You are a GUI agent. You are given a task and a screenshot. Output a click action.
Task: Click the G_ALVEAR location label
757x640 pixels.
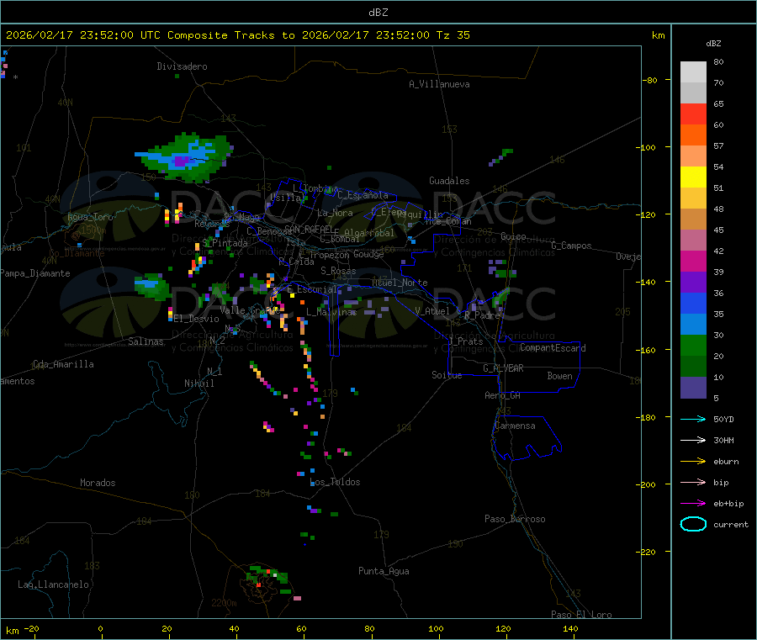pyautogui.click(x=503, y=368)
